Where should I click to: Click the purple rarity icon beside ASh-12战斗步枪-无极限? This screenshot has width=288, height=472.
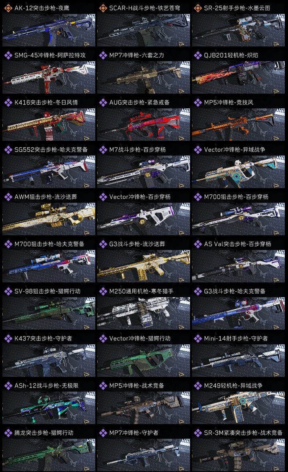pyautogui.click(x=8, y=386)
